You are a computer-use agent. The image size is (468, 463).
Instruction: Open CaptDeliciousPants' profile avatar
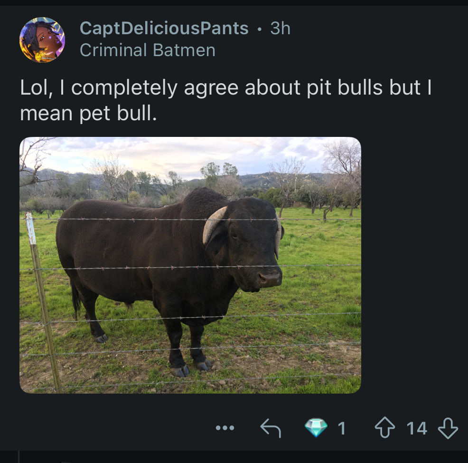[x=42, y=39]
